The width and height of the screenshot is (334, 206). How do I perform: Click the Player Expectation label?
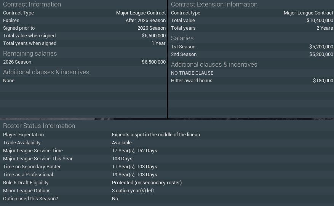point(23,135)
